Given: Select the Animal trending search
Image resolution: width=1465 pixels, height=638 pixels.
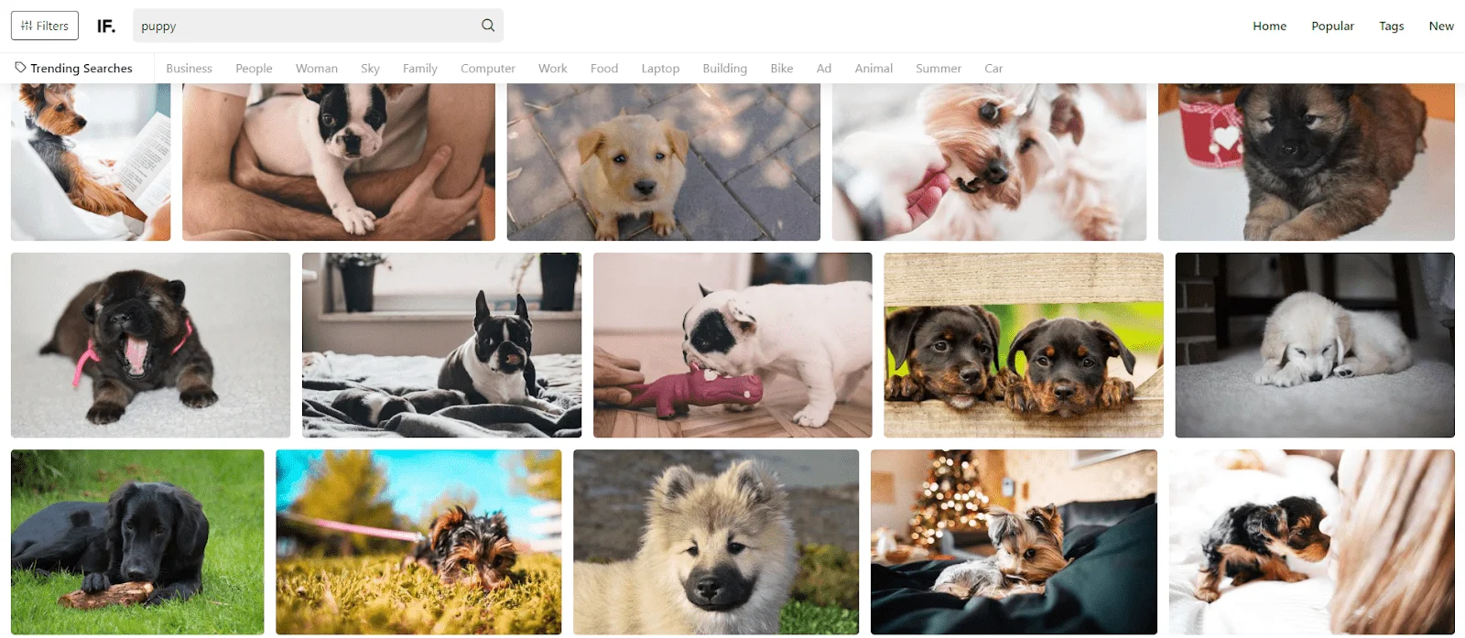Looking at the screenshot, I should point(874,69).
